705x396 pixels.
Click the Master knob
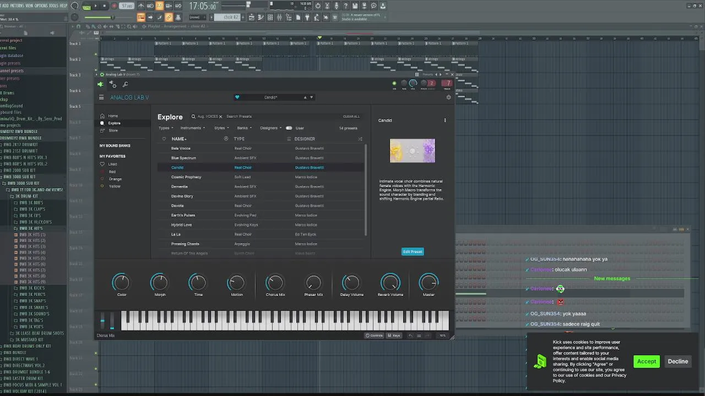pos(429,283)
